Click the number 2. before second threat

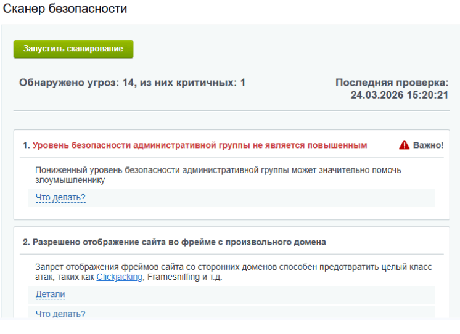[27, 242]
